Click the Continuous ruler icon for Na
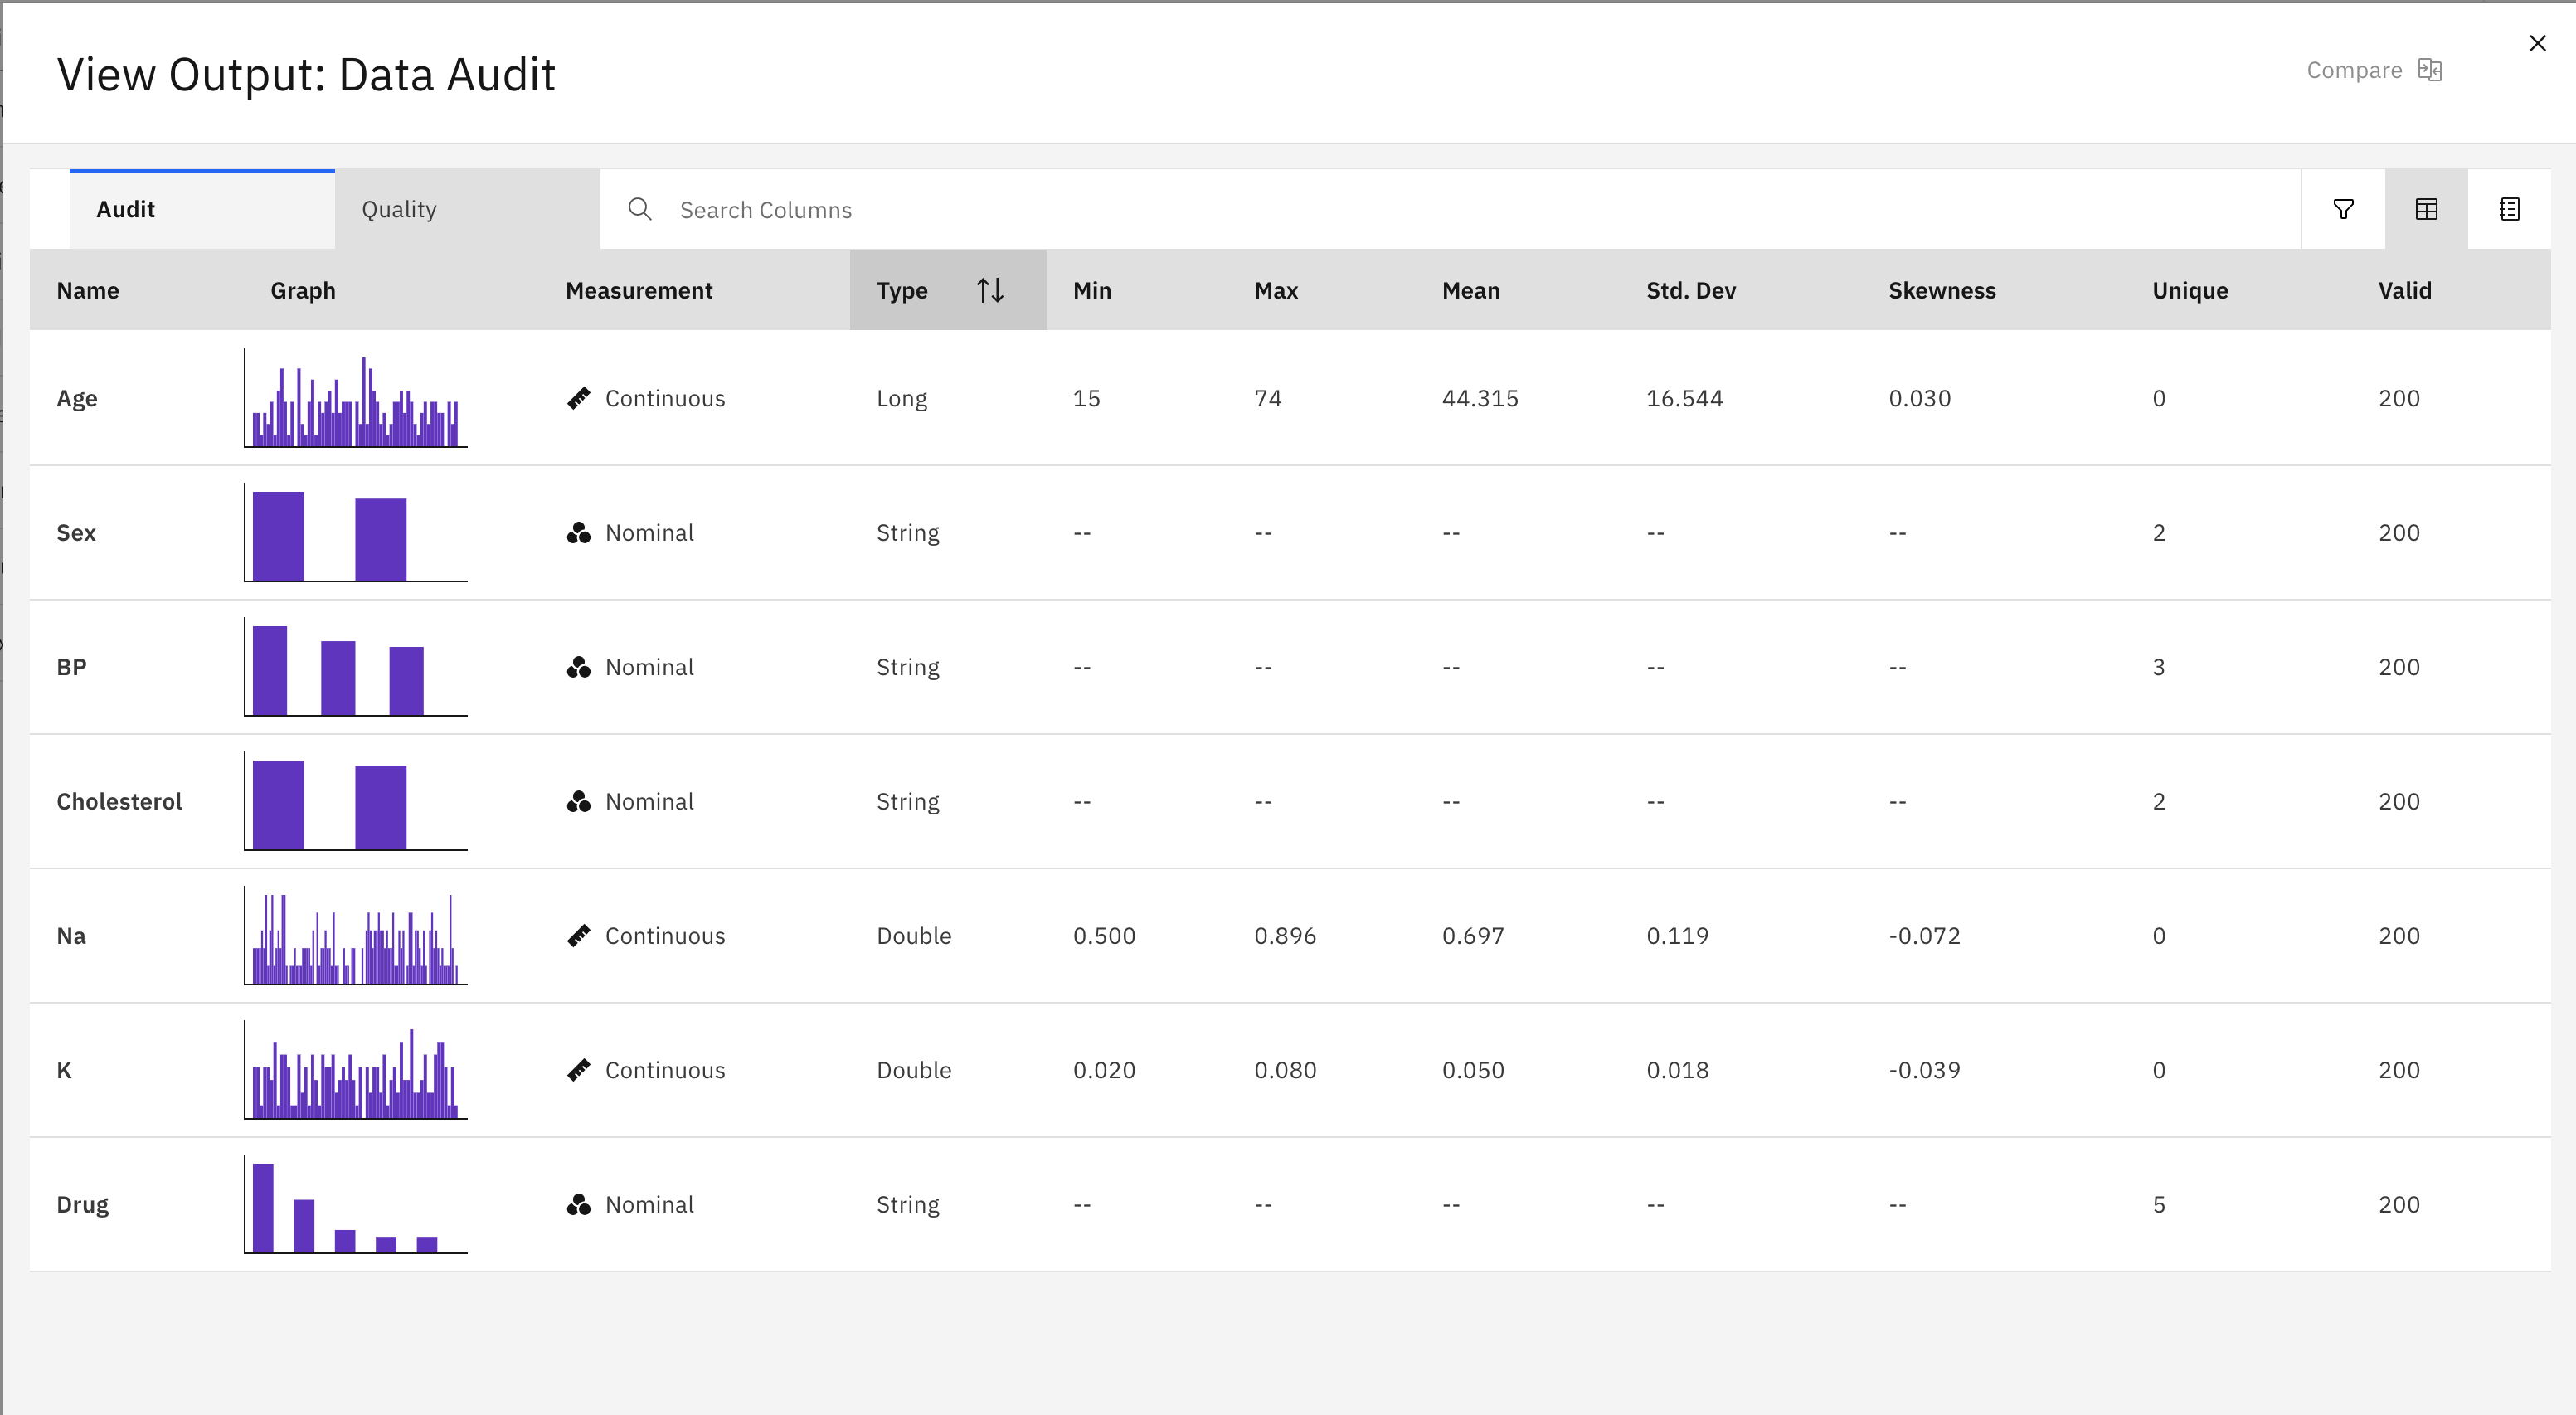 pyautogui.click(x=578, y=936)
